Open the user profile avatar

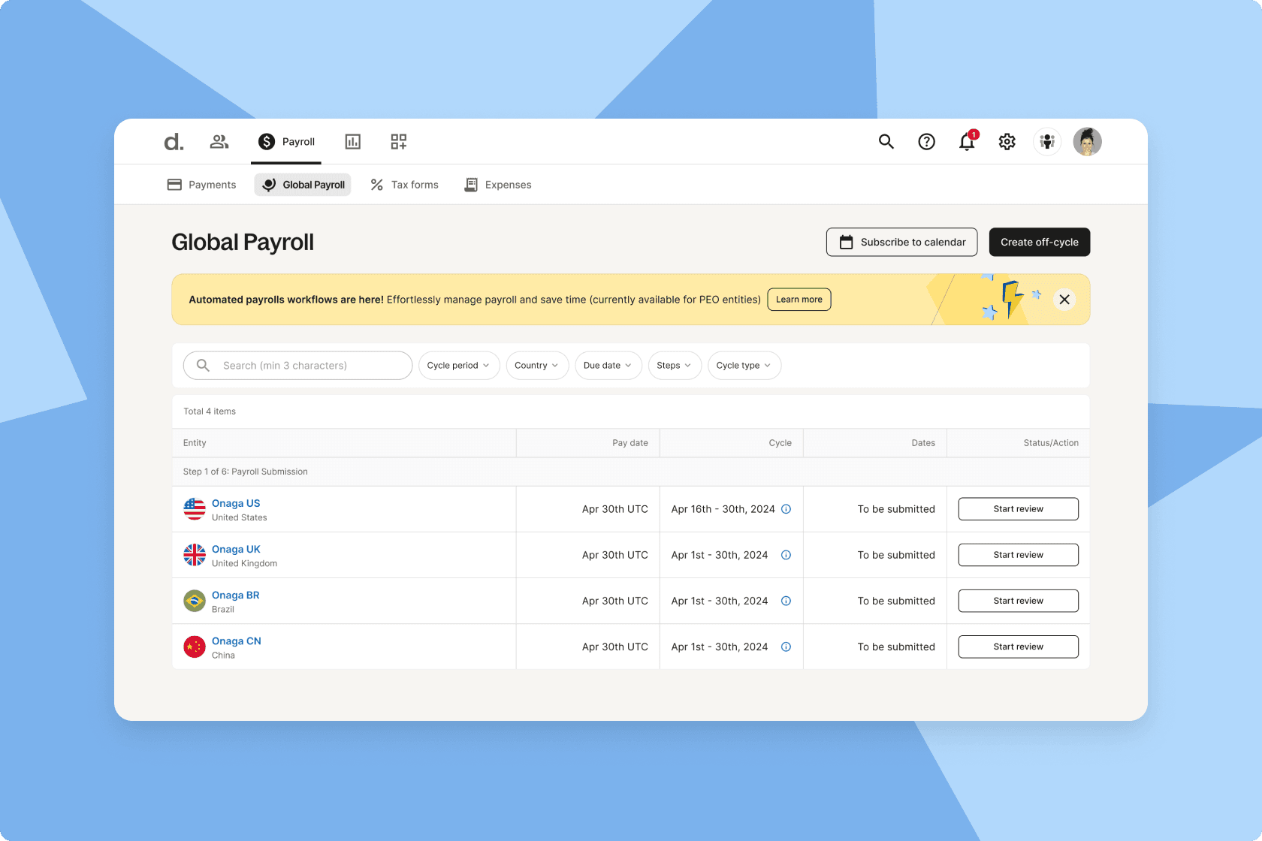1088,141
